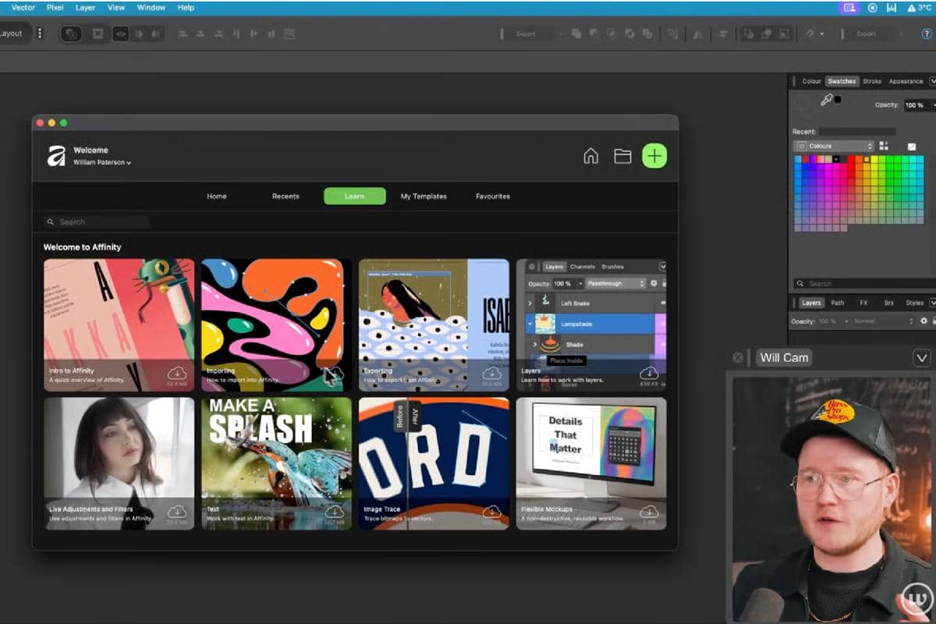Pick the black swatch in the top swatch row
The width and height of the screenshot is (936, 624).
point(836,159)
